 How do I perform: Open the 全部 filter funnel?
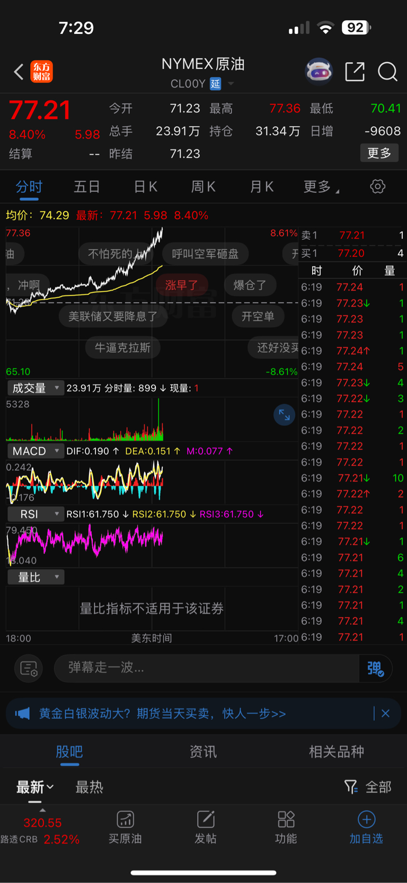coord(368,787)
